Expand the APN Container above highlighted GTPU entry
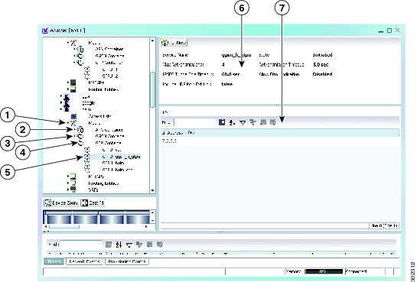 point(74,130)
